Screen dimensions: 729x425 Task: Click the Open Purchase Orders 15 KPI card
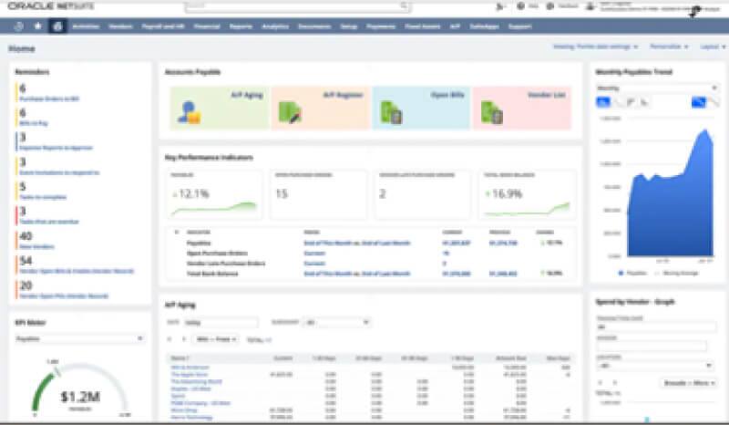[x=318, y=194]
